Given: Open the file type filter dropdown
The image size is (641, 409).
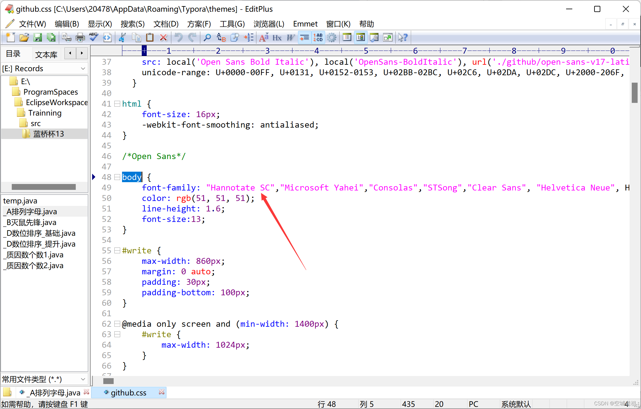Looking at the screenshot, I should (x=83, y=379).
